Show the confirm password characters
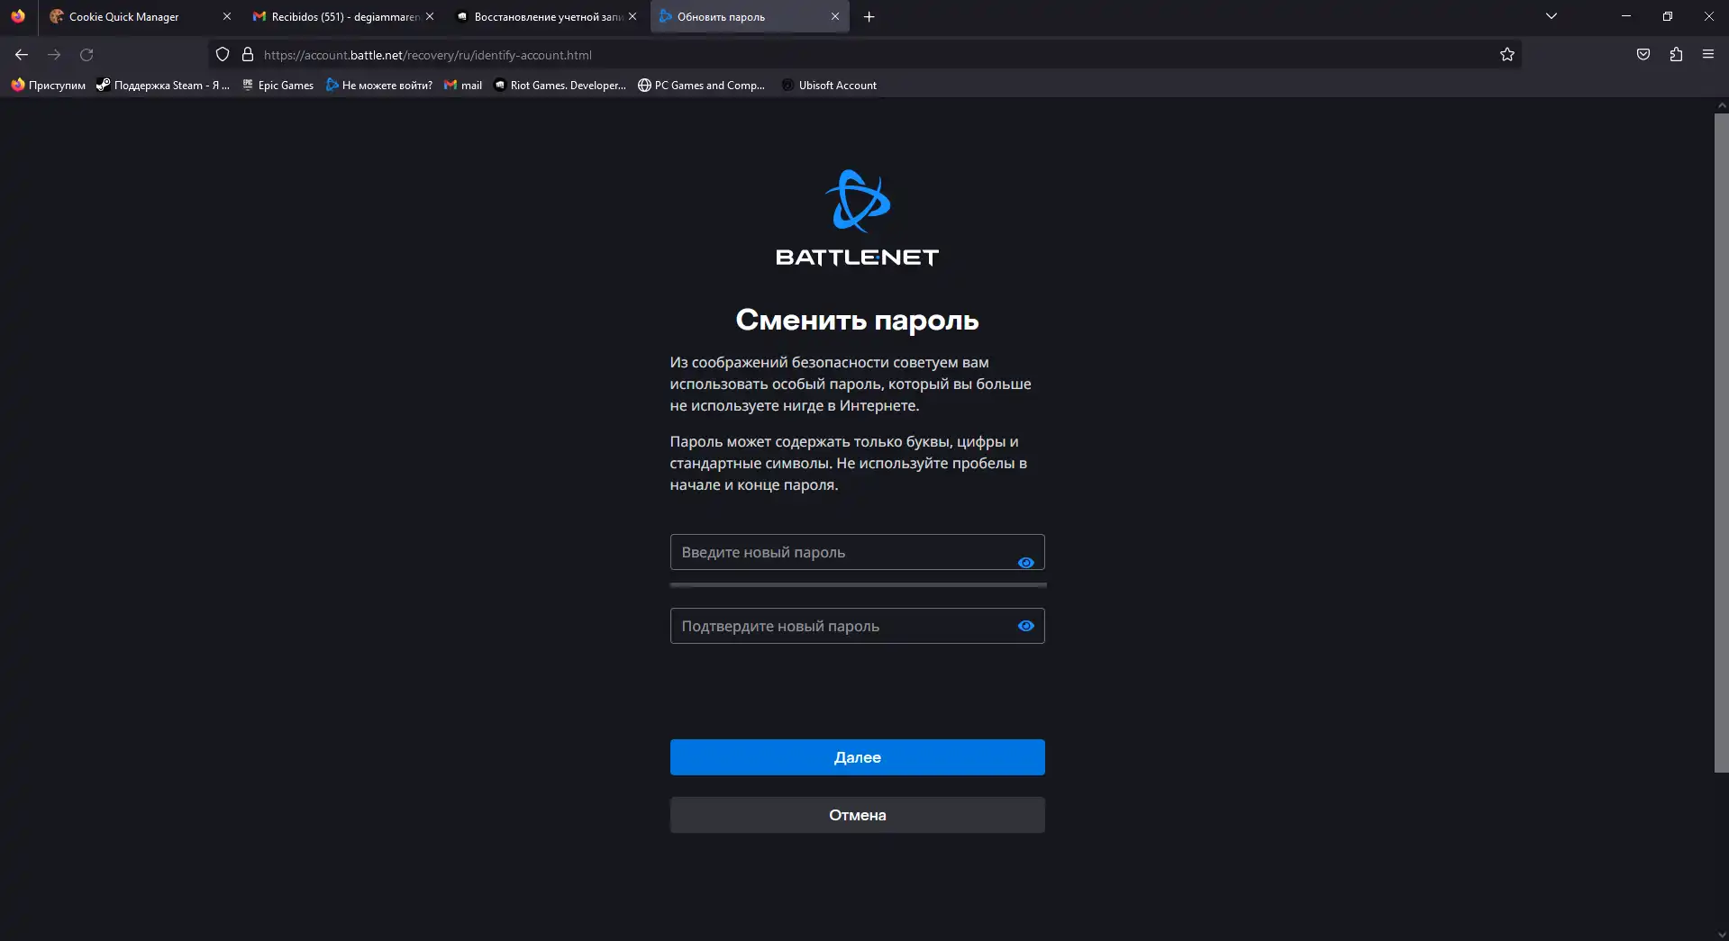Viewport: 1729px width, 941px height. coord(1025,626)
